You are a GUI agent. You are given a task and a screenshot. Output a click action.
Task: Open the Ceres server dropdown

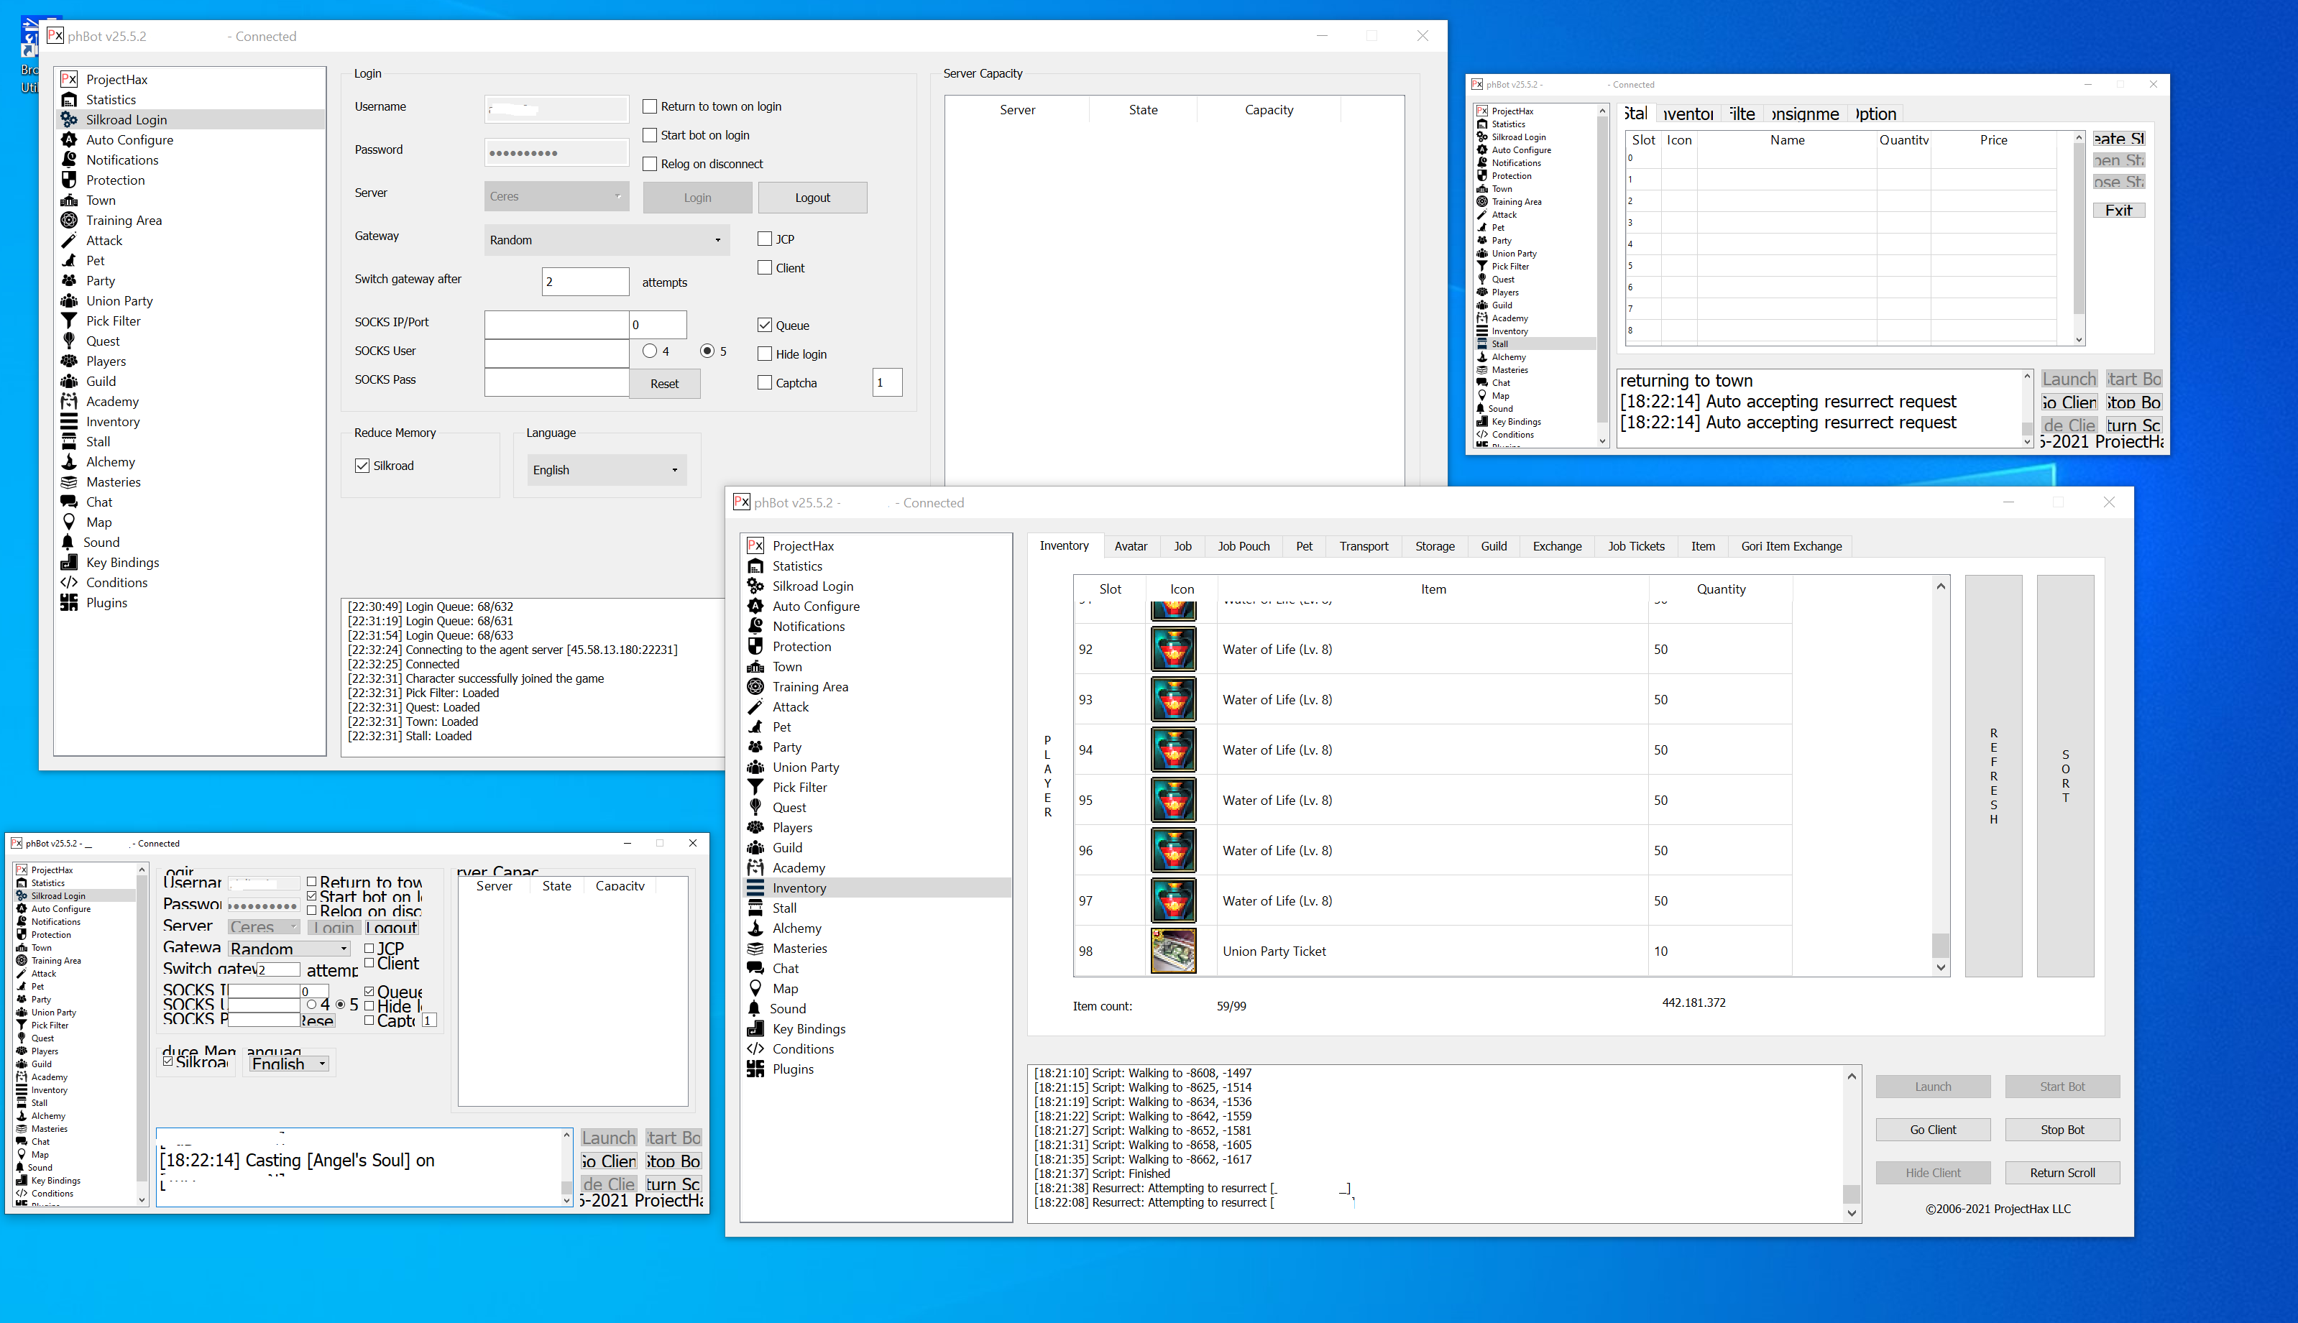point(556,196)
